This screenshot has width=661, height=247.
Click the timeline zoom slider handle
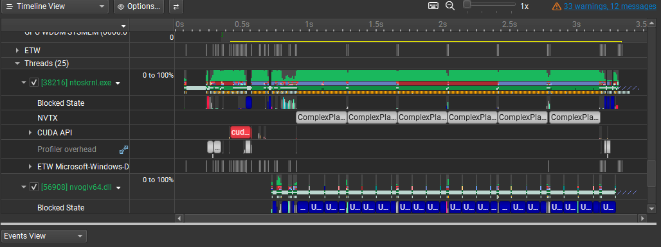[467, 4]
